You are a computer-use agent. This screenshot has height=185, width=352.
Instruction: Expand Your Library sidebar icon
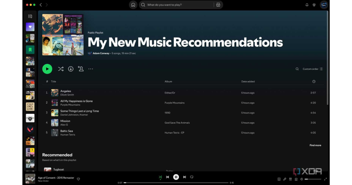coord(30,16)
